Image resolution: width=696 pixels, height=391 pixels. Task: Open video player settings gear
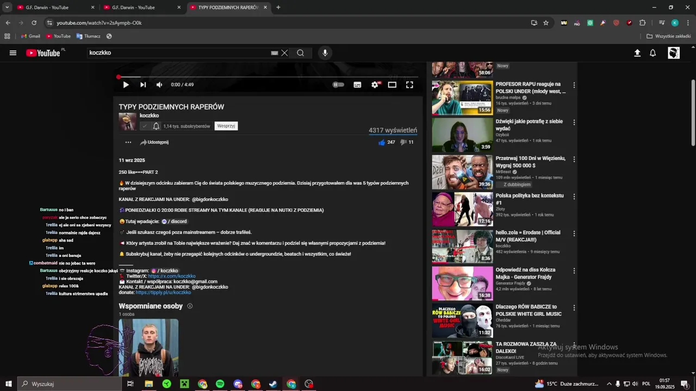pos(375,85)
